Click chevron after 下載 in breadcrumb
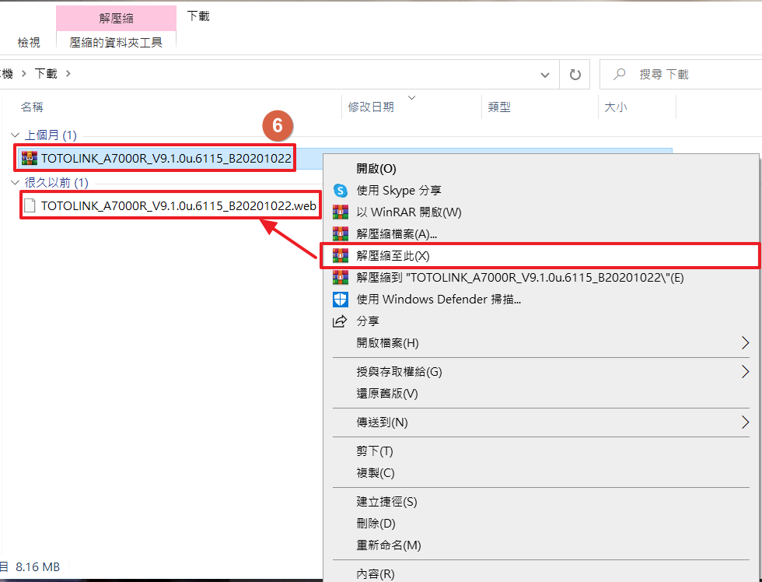 point(68,74)
